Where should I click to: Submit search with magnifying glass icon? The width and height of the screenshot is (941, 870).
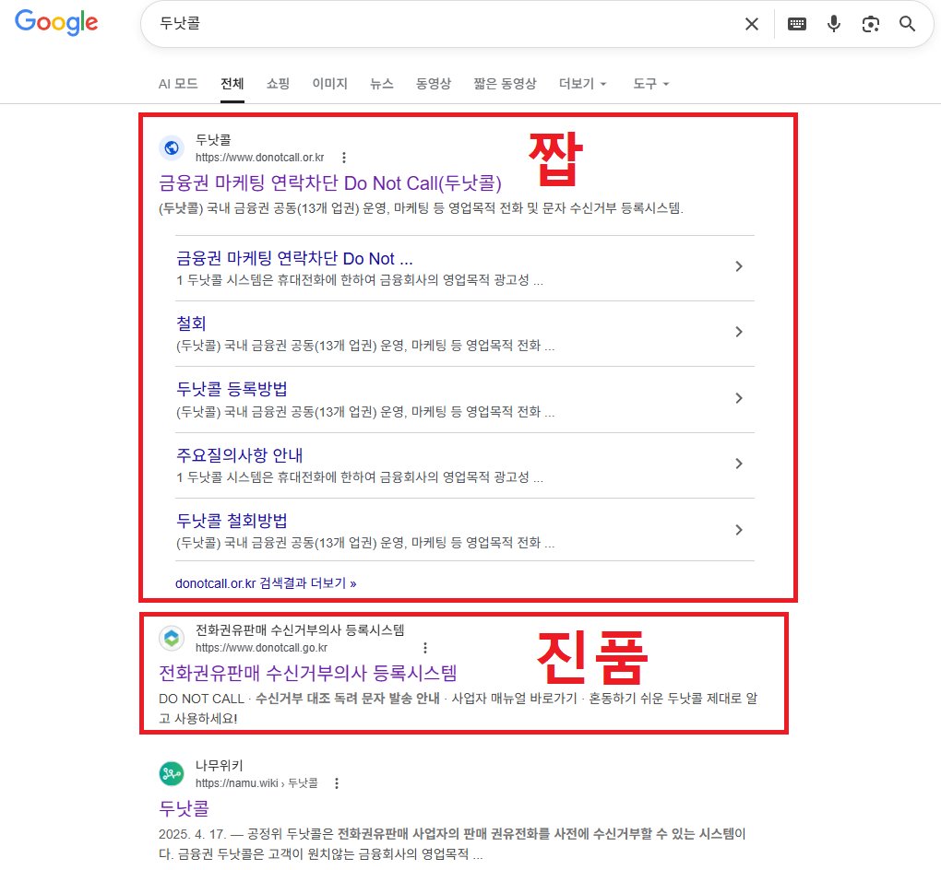click(907, 24)
